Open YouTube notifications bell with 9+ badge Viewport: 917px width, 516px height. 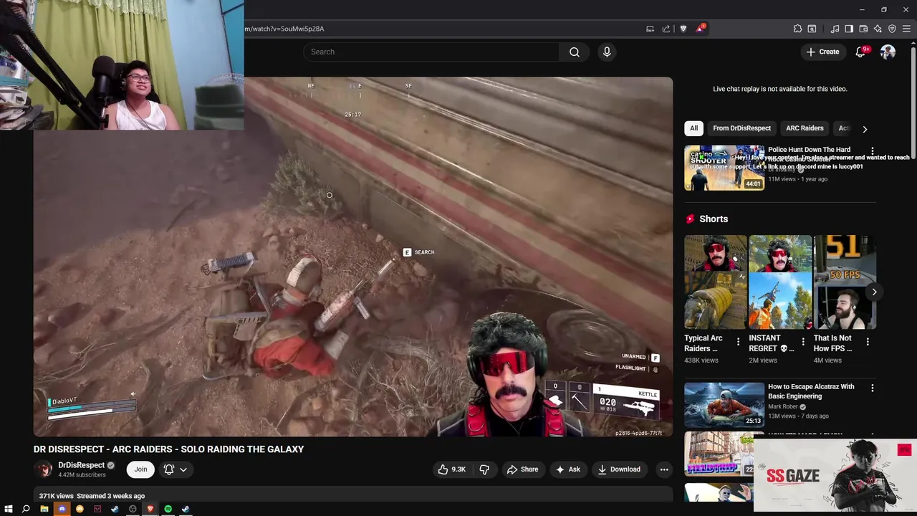click(861, 52)
